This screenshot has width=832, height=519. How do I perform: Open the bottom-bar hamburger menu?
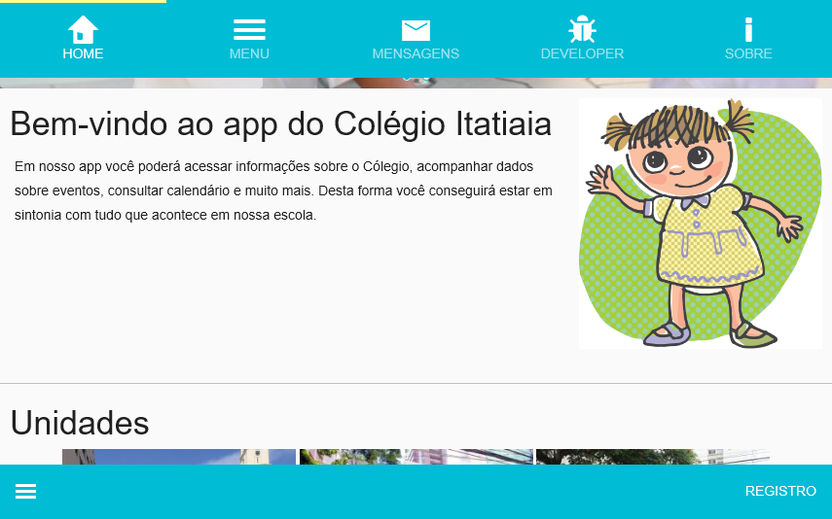tap(25, 492)
